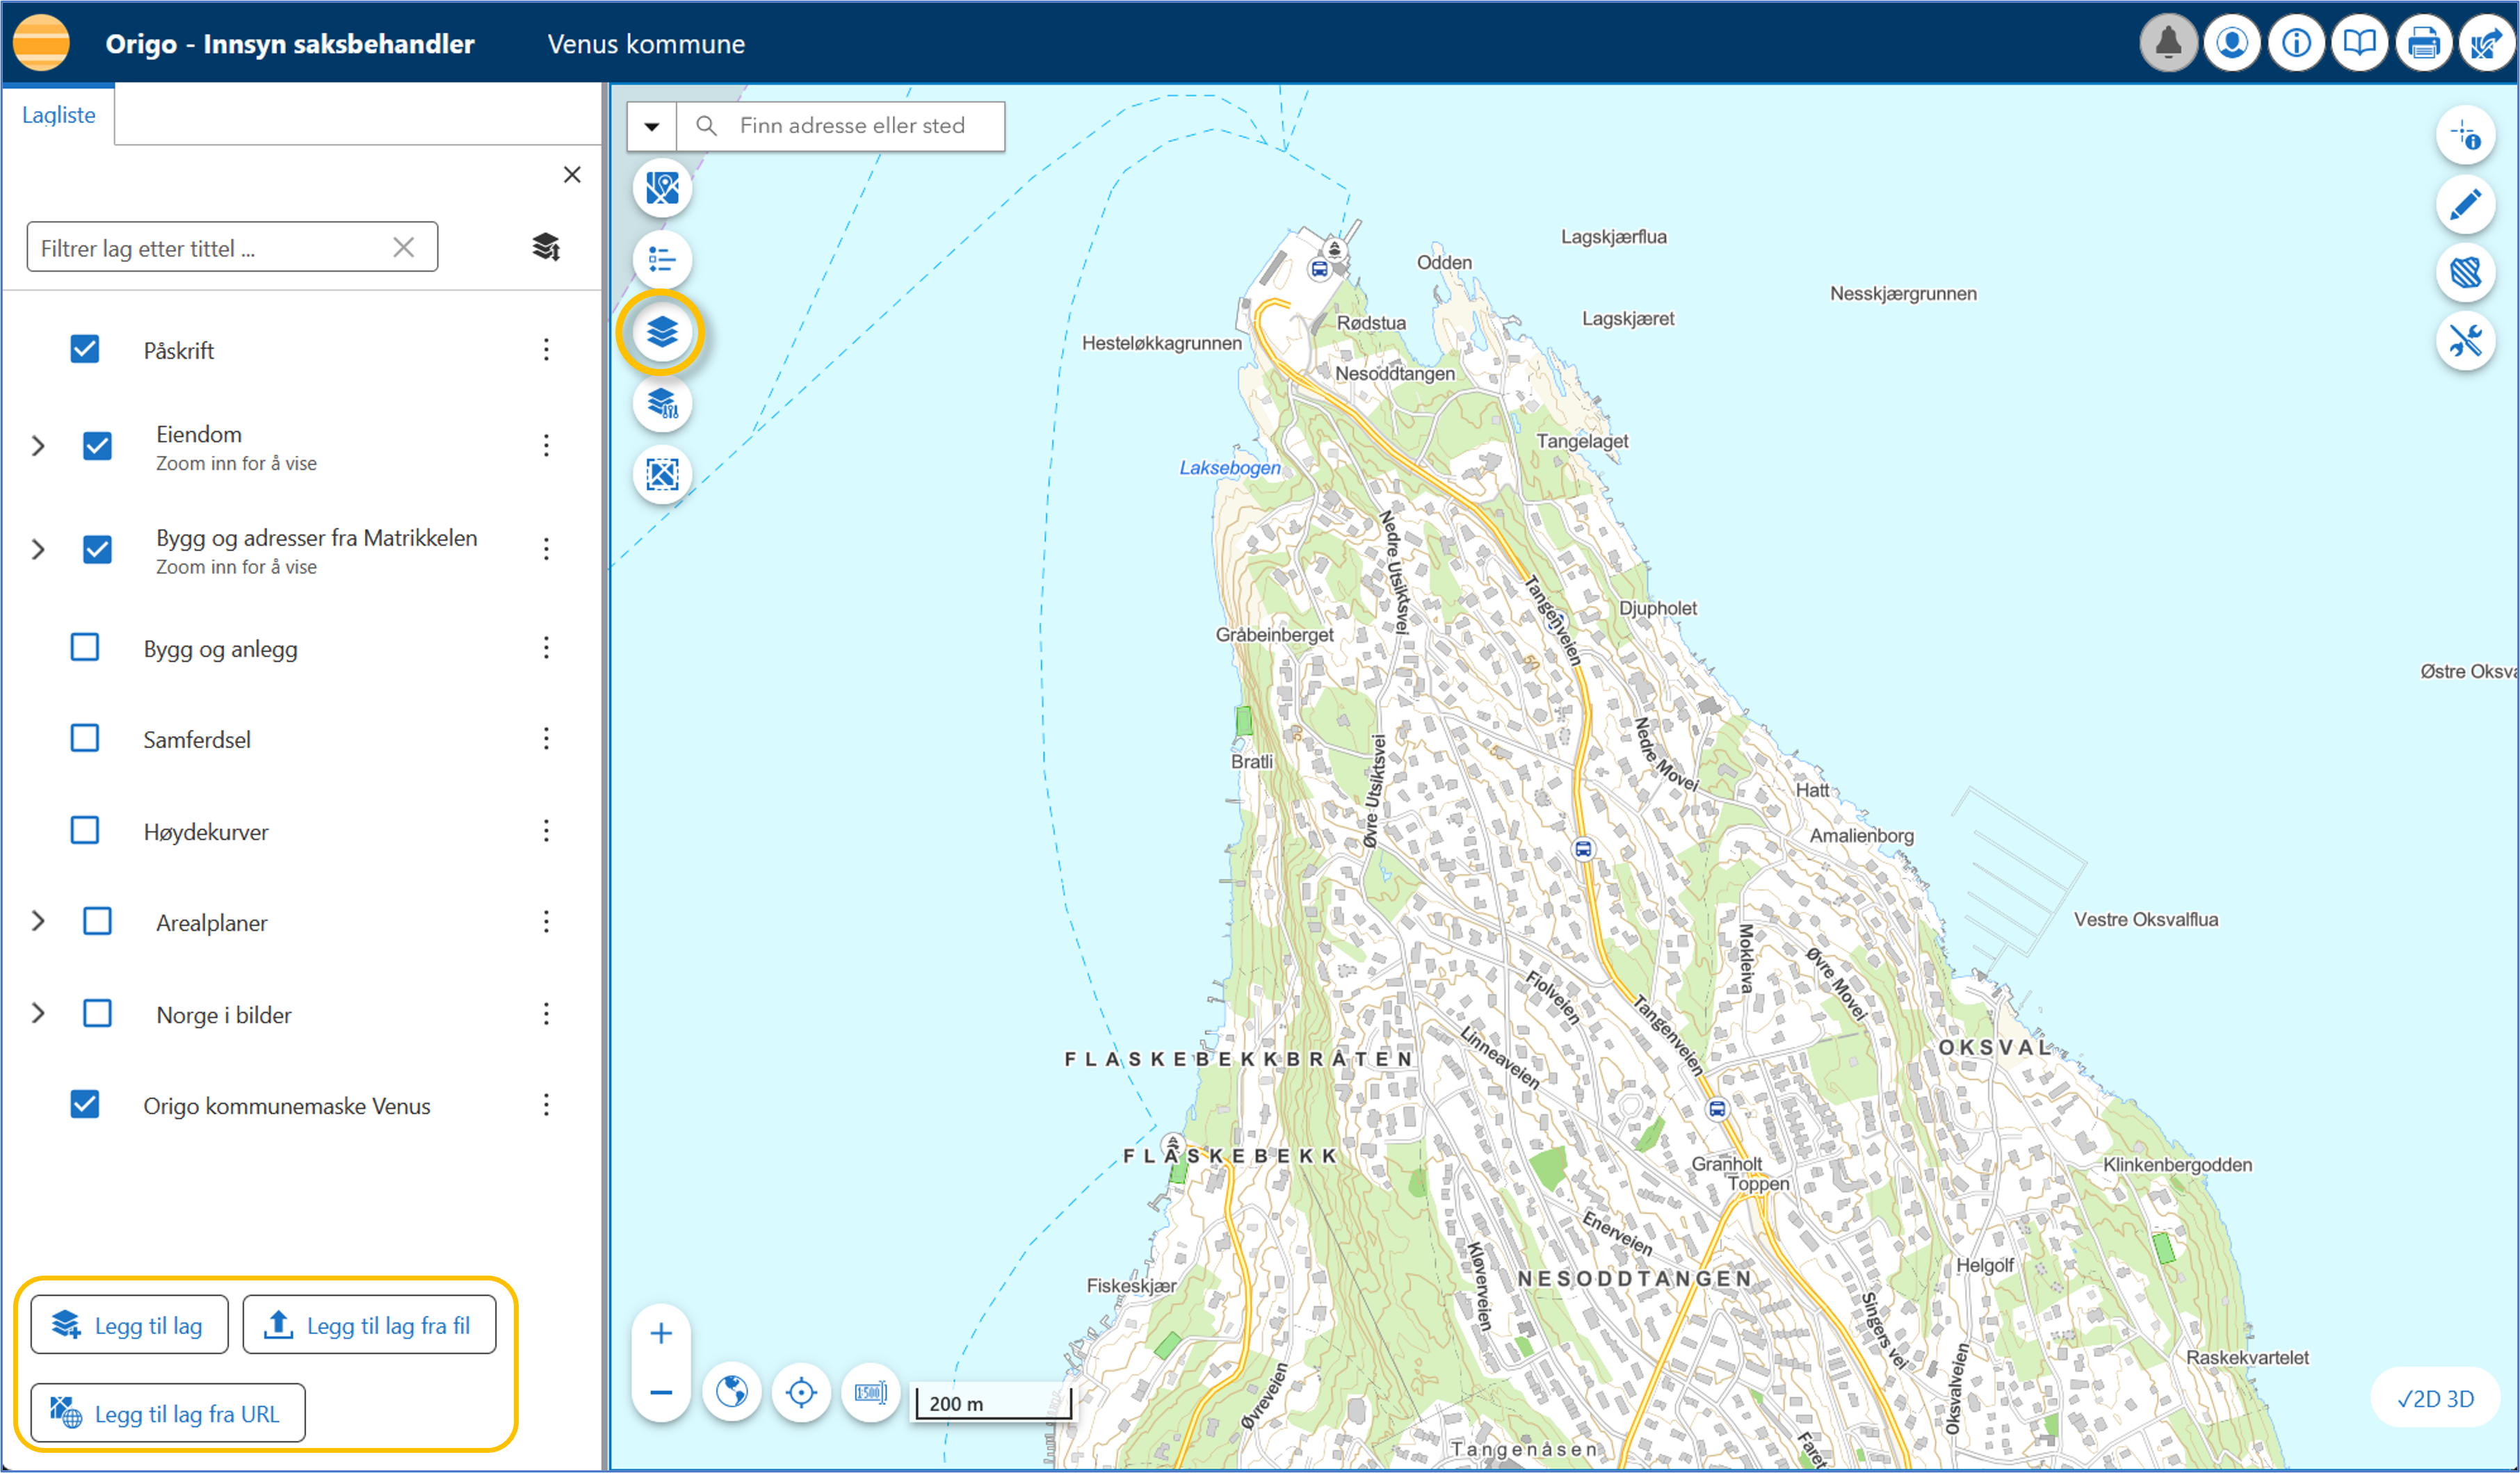Zoom in with the plus button

click(x=661, y=1333)
